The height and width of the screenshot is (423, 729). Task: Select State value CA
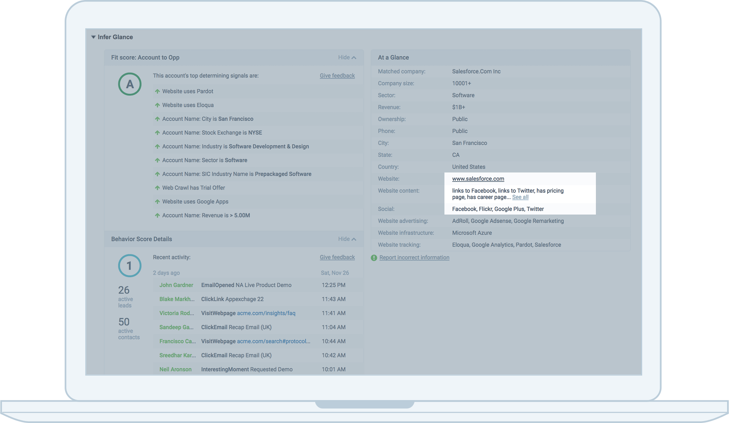456,155
